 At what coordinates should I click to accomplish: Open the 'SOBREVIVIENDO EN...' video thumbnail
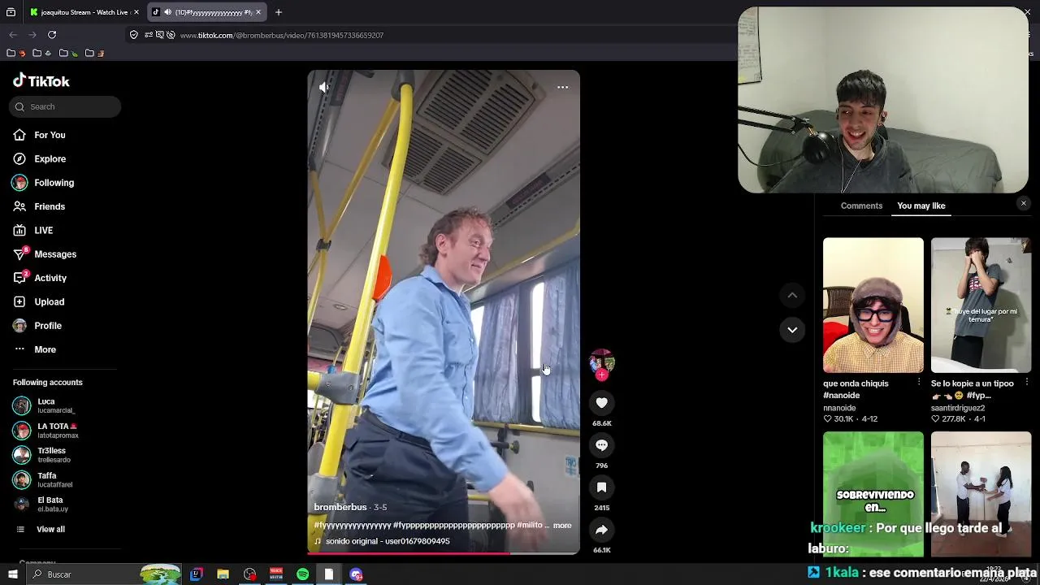coord(873,494)
